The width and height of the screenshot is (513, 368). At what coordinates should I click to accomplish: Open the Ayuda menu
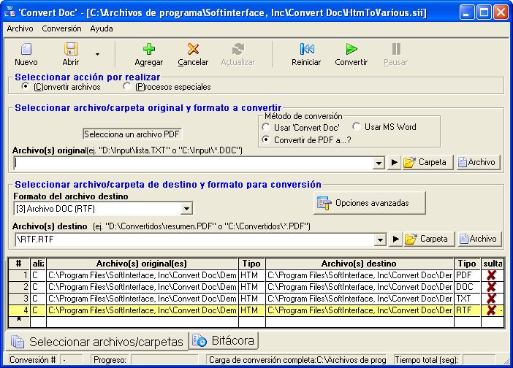102,28
